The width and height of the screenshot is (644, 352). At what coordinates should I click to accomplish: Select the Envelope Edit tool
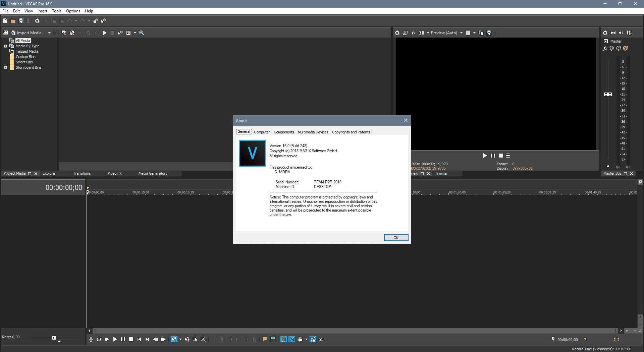pyautogui.click(x=187, y=339)
